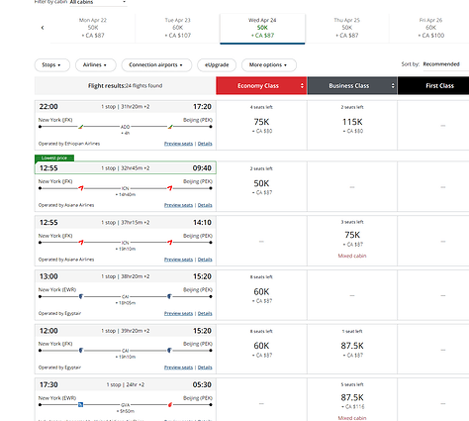Click the United logo on 17:30 flight
This screenshot has height=421, width=469.
[80, 404]
